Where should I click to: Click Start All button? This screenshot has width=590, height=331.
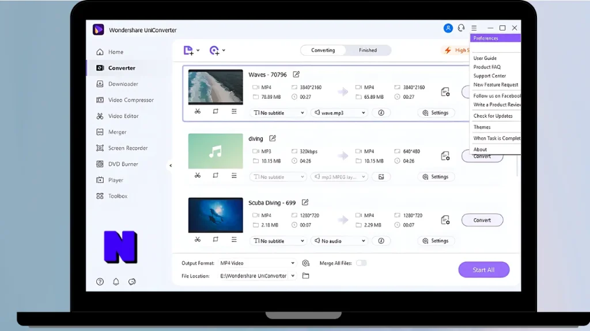coord(484,270)
